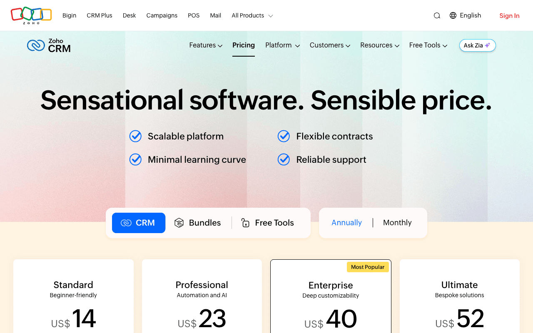
Task: Click 'Beginner-friendly' subtitle
Action: [73, 295]
